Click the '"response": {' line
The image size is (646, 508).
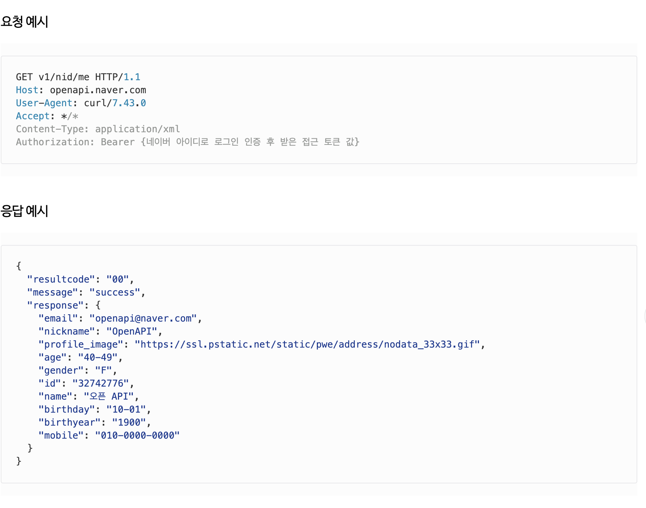click(64, 305)
